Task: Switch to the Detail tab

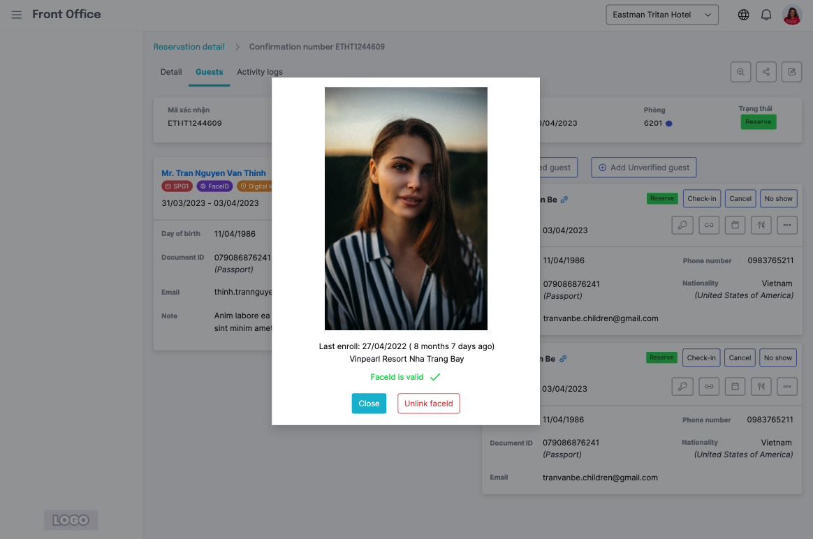Action: [x=171, y=72]
